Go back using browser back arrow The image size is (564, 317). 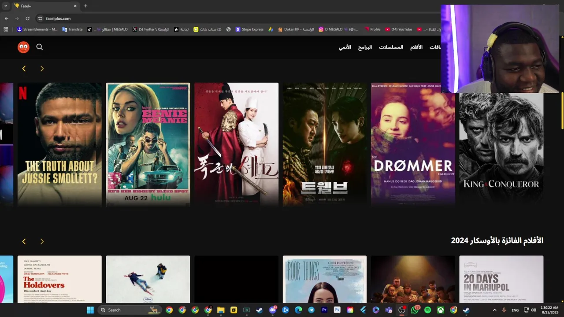[x=6, y=18]
